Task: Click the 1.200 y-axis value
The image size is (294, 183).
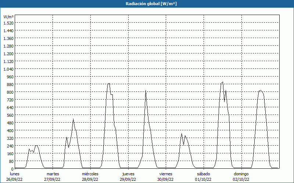Action: pyautogui.click(x=8, y=54)
